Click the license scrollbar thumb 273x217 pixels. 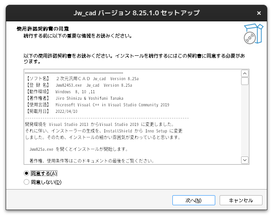point(245,81)
